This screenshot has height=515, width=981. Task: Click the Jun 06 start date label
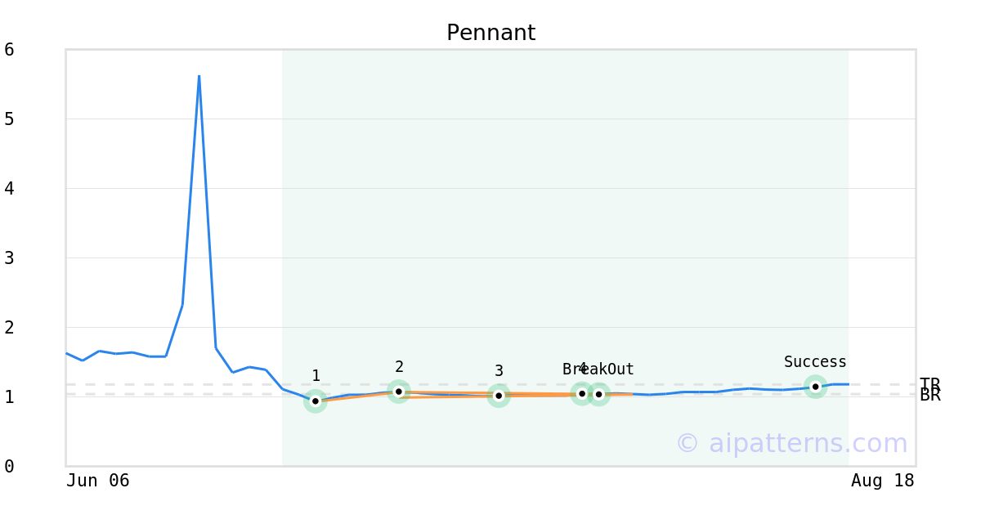(98, 481)
